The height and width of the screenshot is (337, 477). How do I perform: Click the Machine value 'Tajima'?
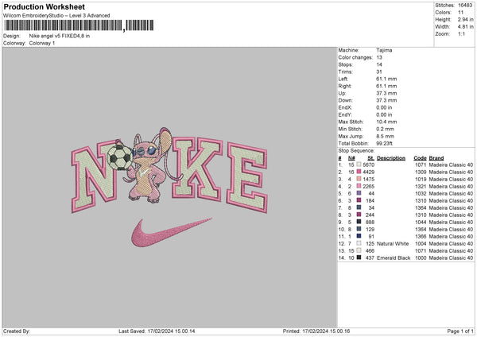tap(384, 50)
